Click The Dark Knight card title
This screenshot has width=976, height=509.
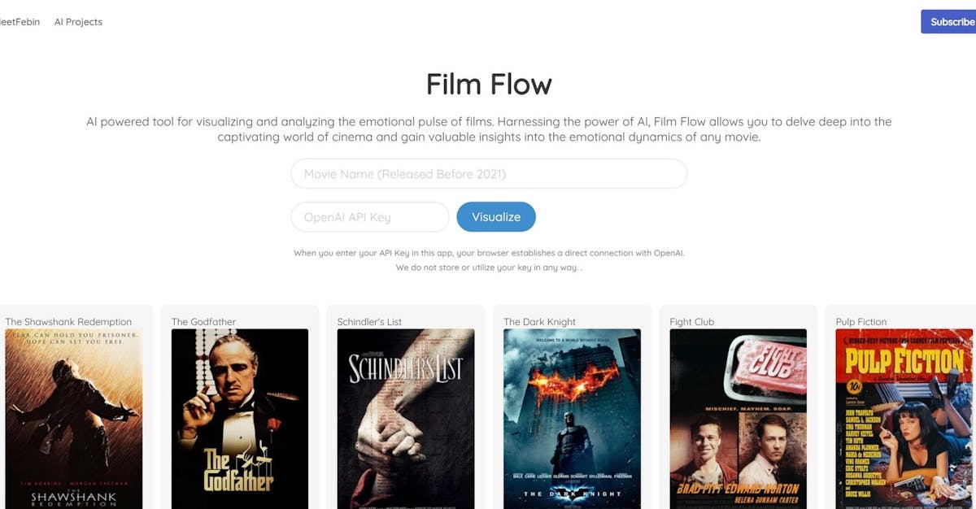click(x=539, y=322)
